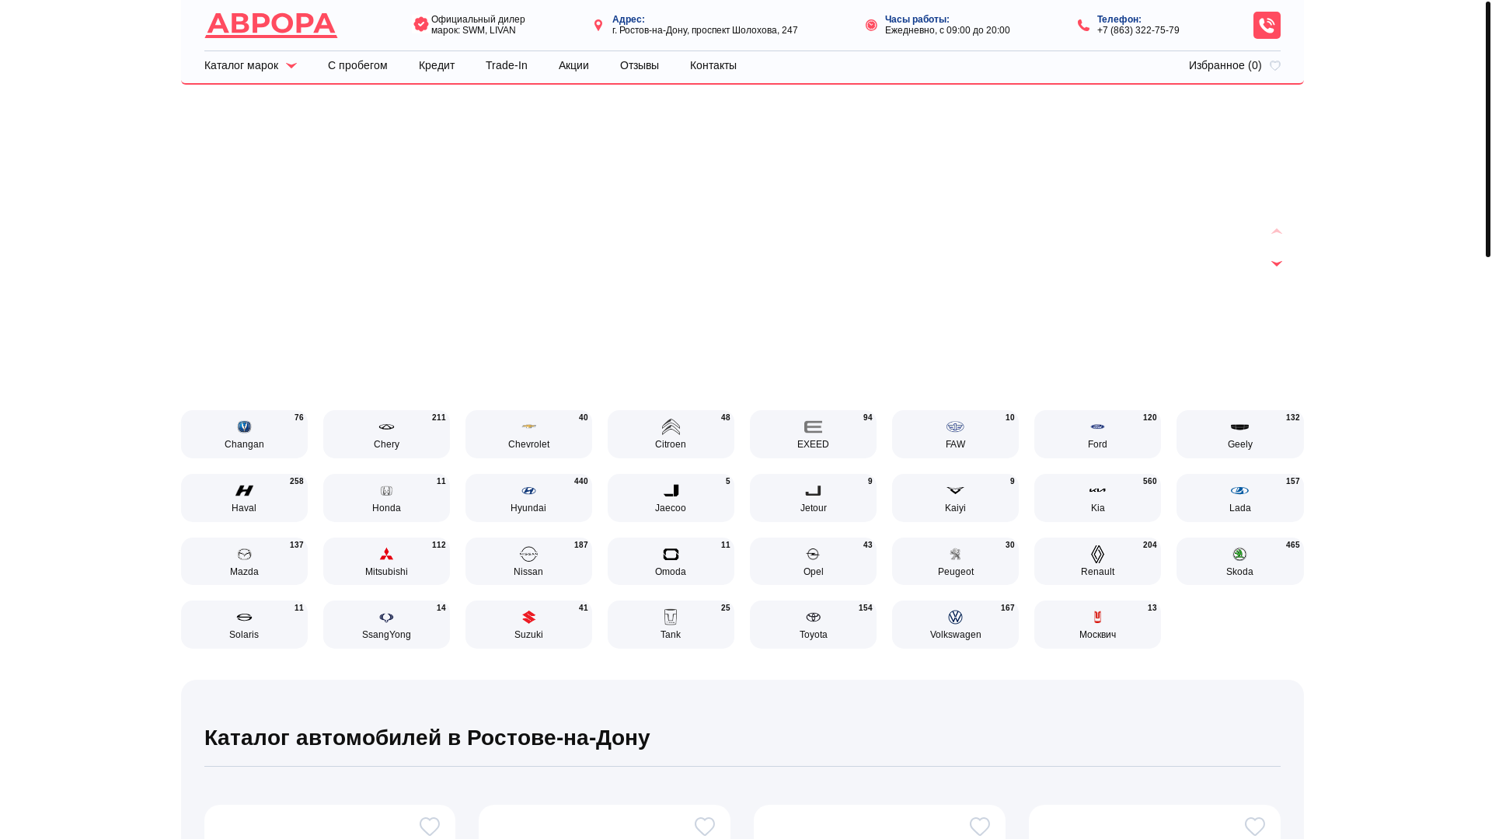Click the clock working hours icon
Image resolution: width=1492 pixels, height=839 pixels.
pos(871,25)
